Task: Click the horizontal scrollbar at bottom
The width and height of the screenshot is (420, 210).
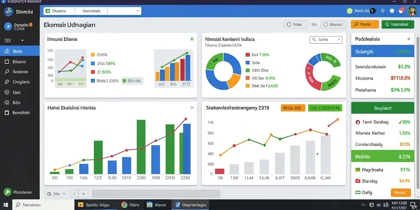Action: pyautogui.click(x=156, y=194)
